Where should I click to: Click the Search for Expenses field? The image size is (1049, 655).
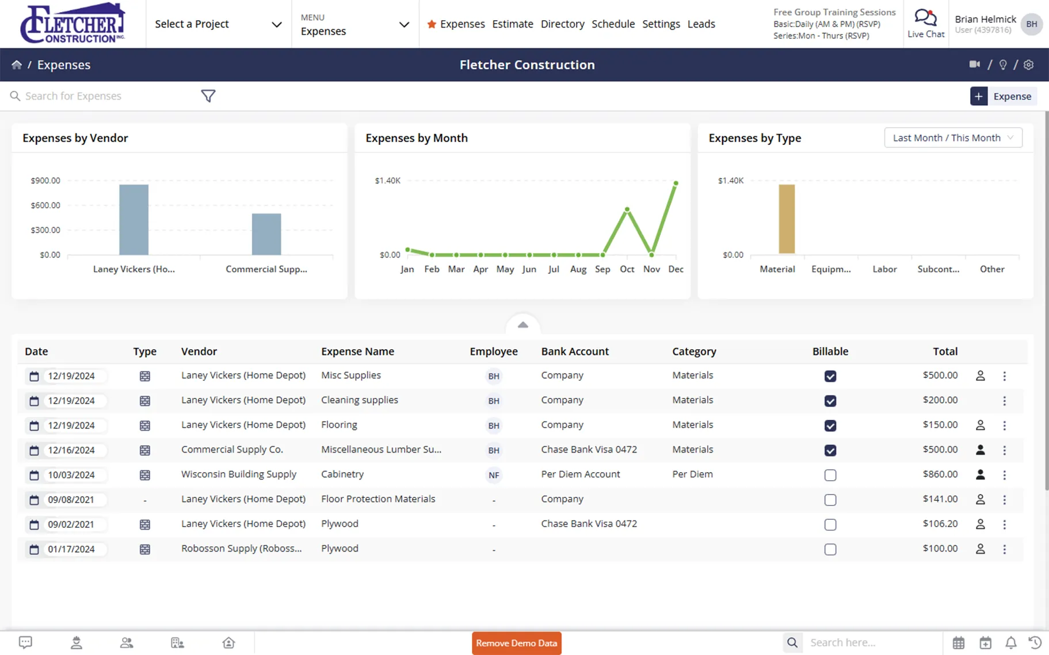point(104,96)
